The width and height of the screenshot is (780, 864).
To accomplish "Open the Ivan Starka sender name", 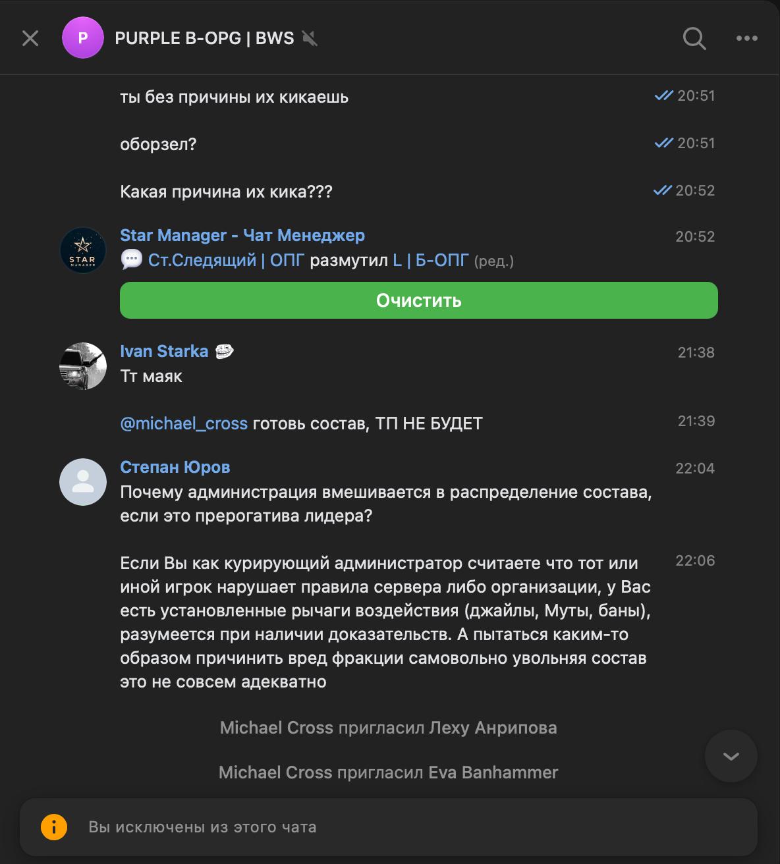I will [164, 351].
